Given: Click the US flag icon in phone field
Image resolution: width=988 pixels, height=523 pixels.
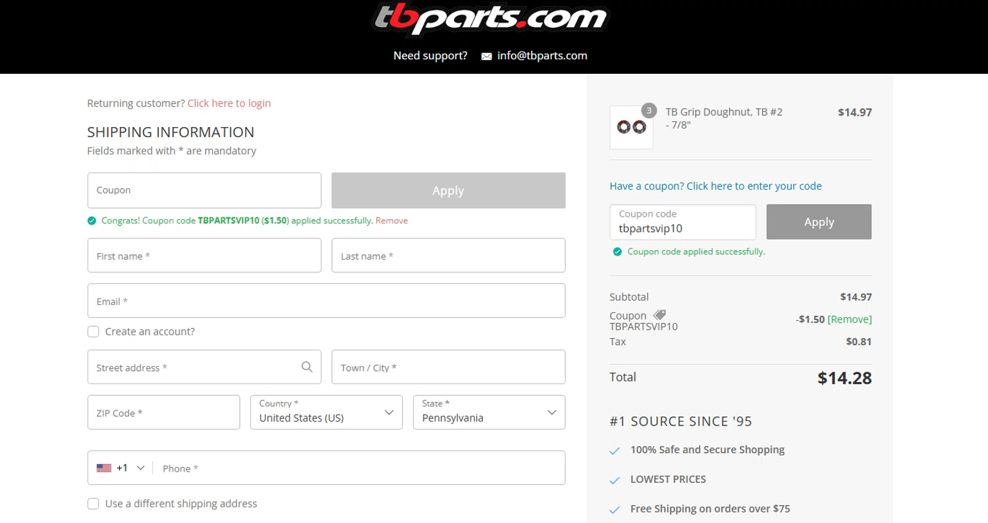Looking at the screenshot, I should [x=104, y=468].
